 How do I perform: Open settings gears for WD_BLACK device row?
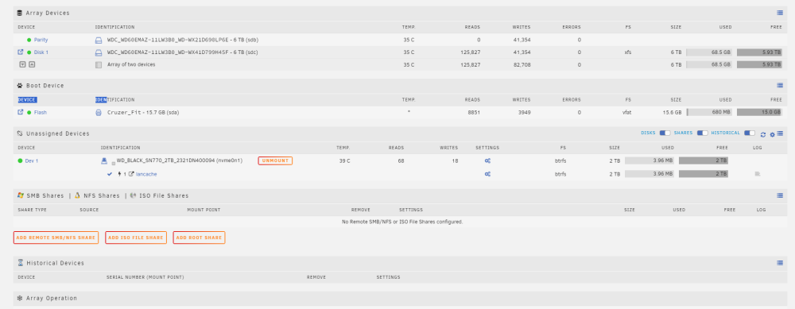coord(487,160)
